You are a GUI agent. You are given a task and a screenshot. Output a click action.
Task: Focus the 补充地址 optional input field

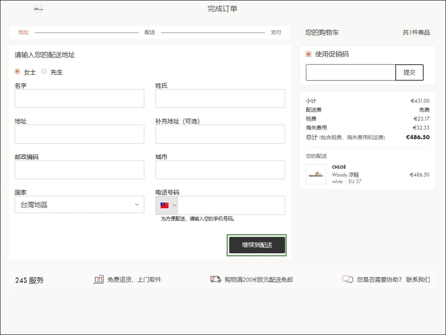click(x=220, y=134)
